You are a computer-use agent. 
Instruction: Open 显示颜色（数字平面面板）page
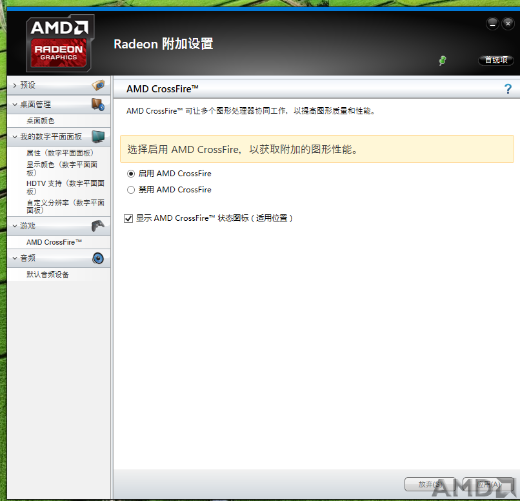(62, 169)
